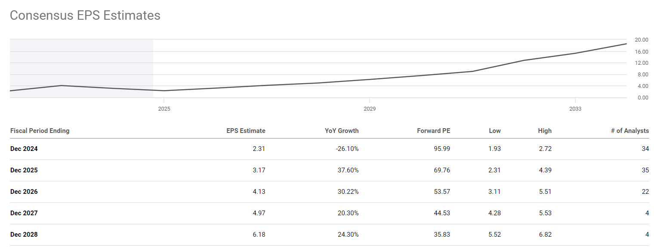The image size is (660, 247).
Task: Click the 2033 x-axis label on chart
Action: click(575, 109)
